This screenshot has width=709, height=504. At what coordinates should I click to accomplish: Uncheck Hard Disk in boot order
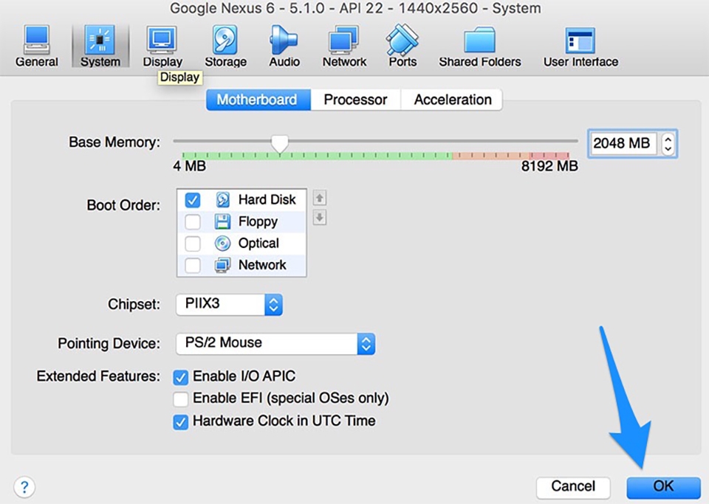tap(193, 200)
